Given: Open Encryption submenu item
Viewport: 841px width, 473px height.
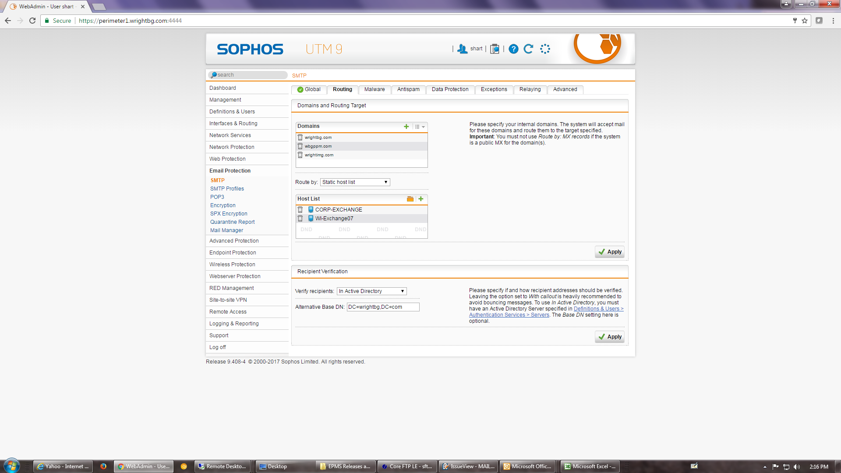Looking at the screenshot, I should 223,205.
